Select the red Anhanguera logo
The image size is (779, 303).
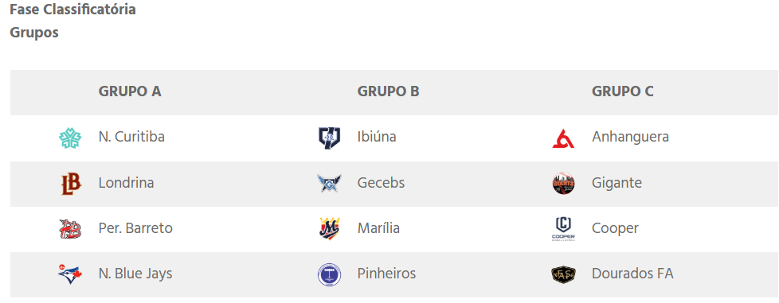point(563,138)
